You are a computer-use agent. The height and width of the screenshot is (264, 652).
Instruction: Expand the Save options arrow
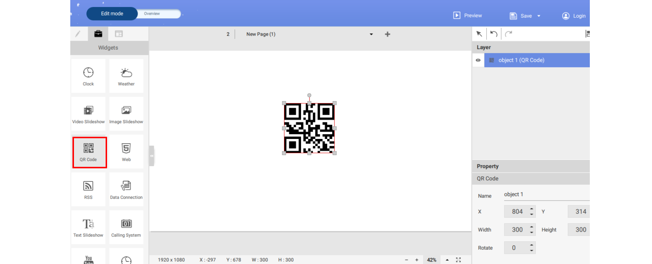(539, 16)
